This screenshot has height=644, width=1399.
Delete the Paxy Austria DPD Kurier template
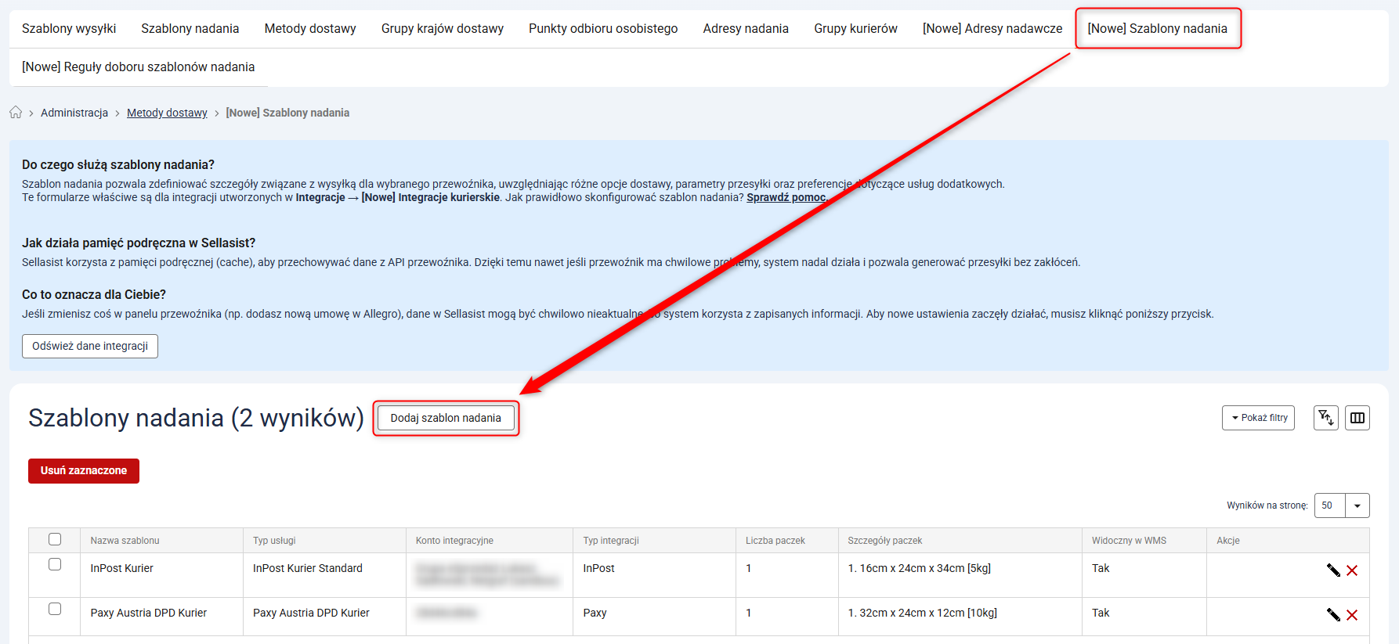pos(1352,615)
